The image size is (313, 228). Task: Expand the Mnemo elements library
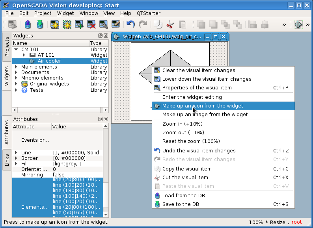tap(16, 78)
